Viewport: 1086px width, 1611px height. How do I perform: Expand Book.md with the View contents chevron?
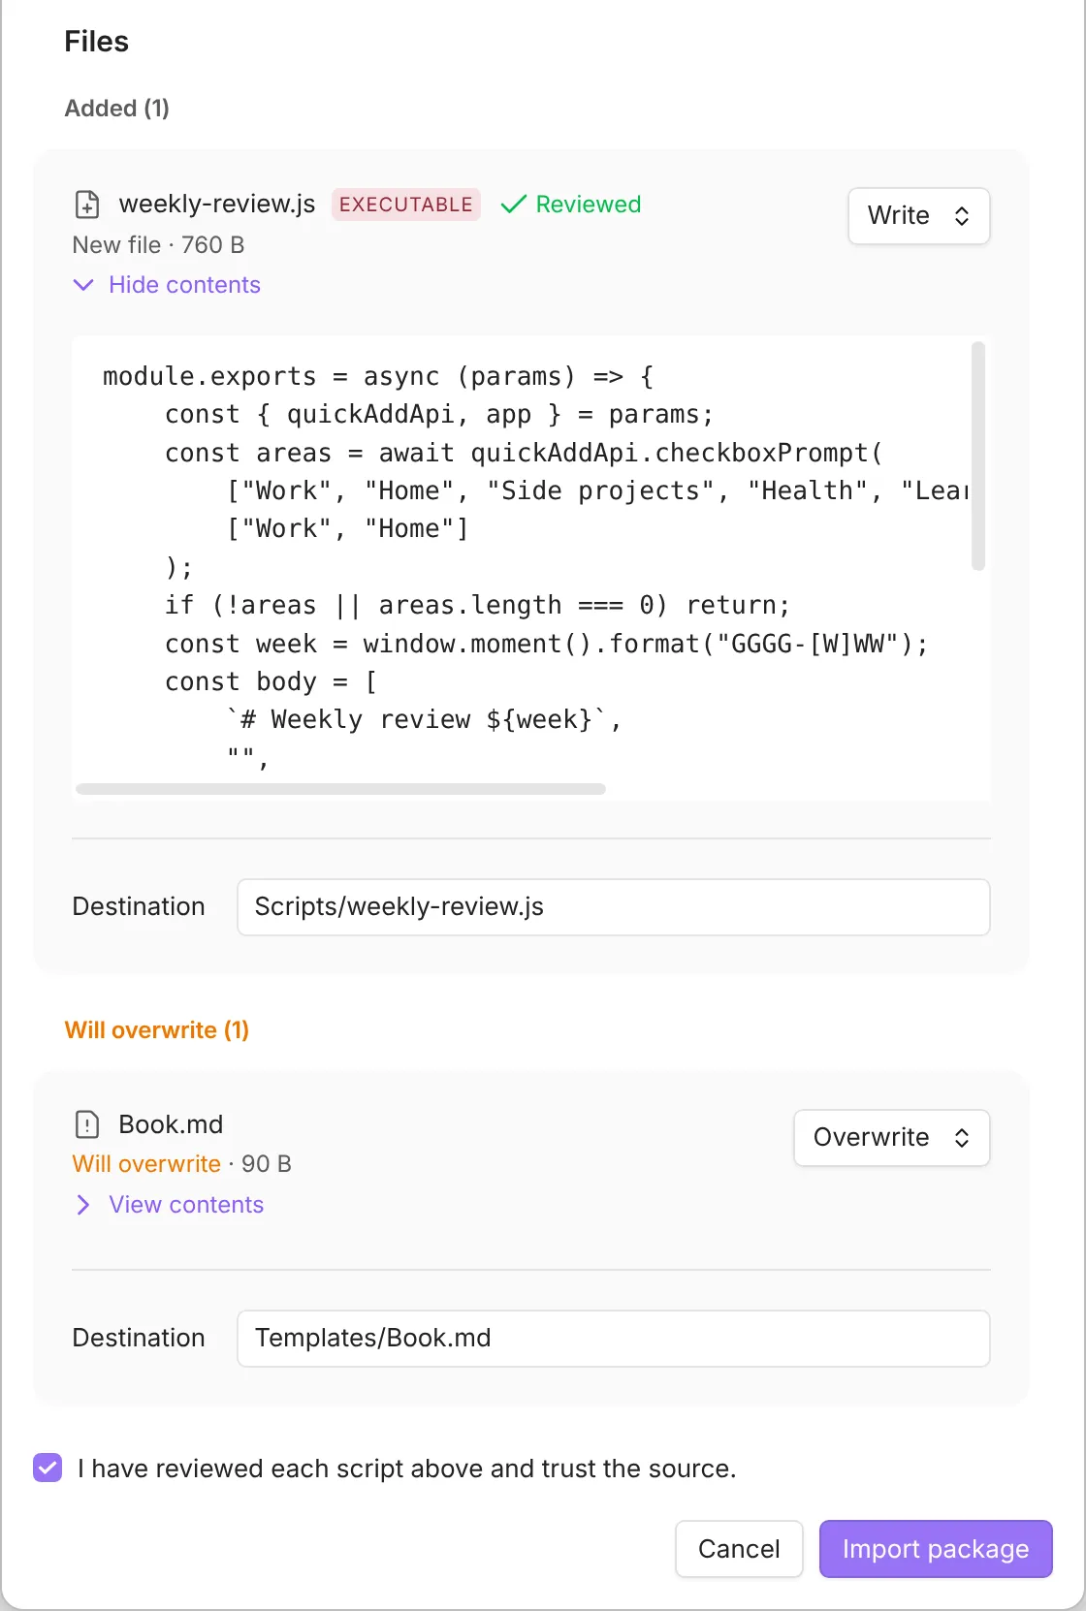83,1205
